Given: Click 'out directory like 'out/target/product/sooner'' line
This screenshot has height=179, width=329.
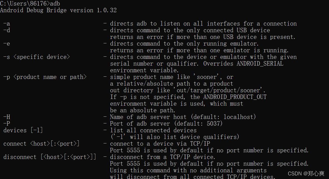Looking at the screenshot, I should (188, 90).
